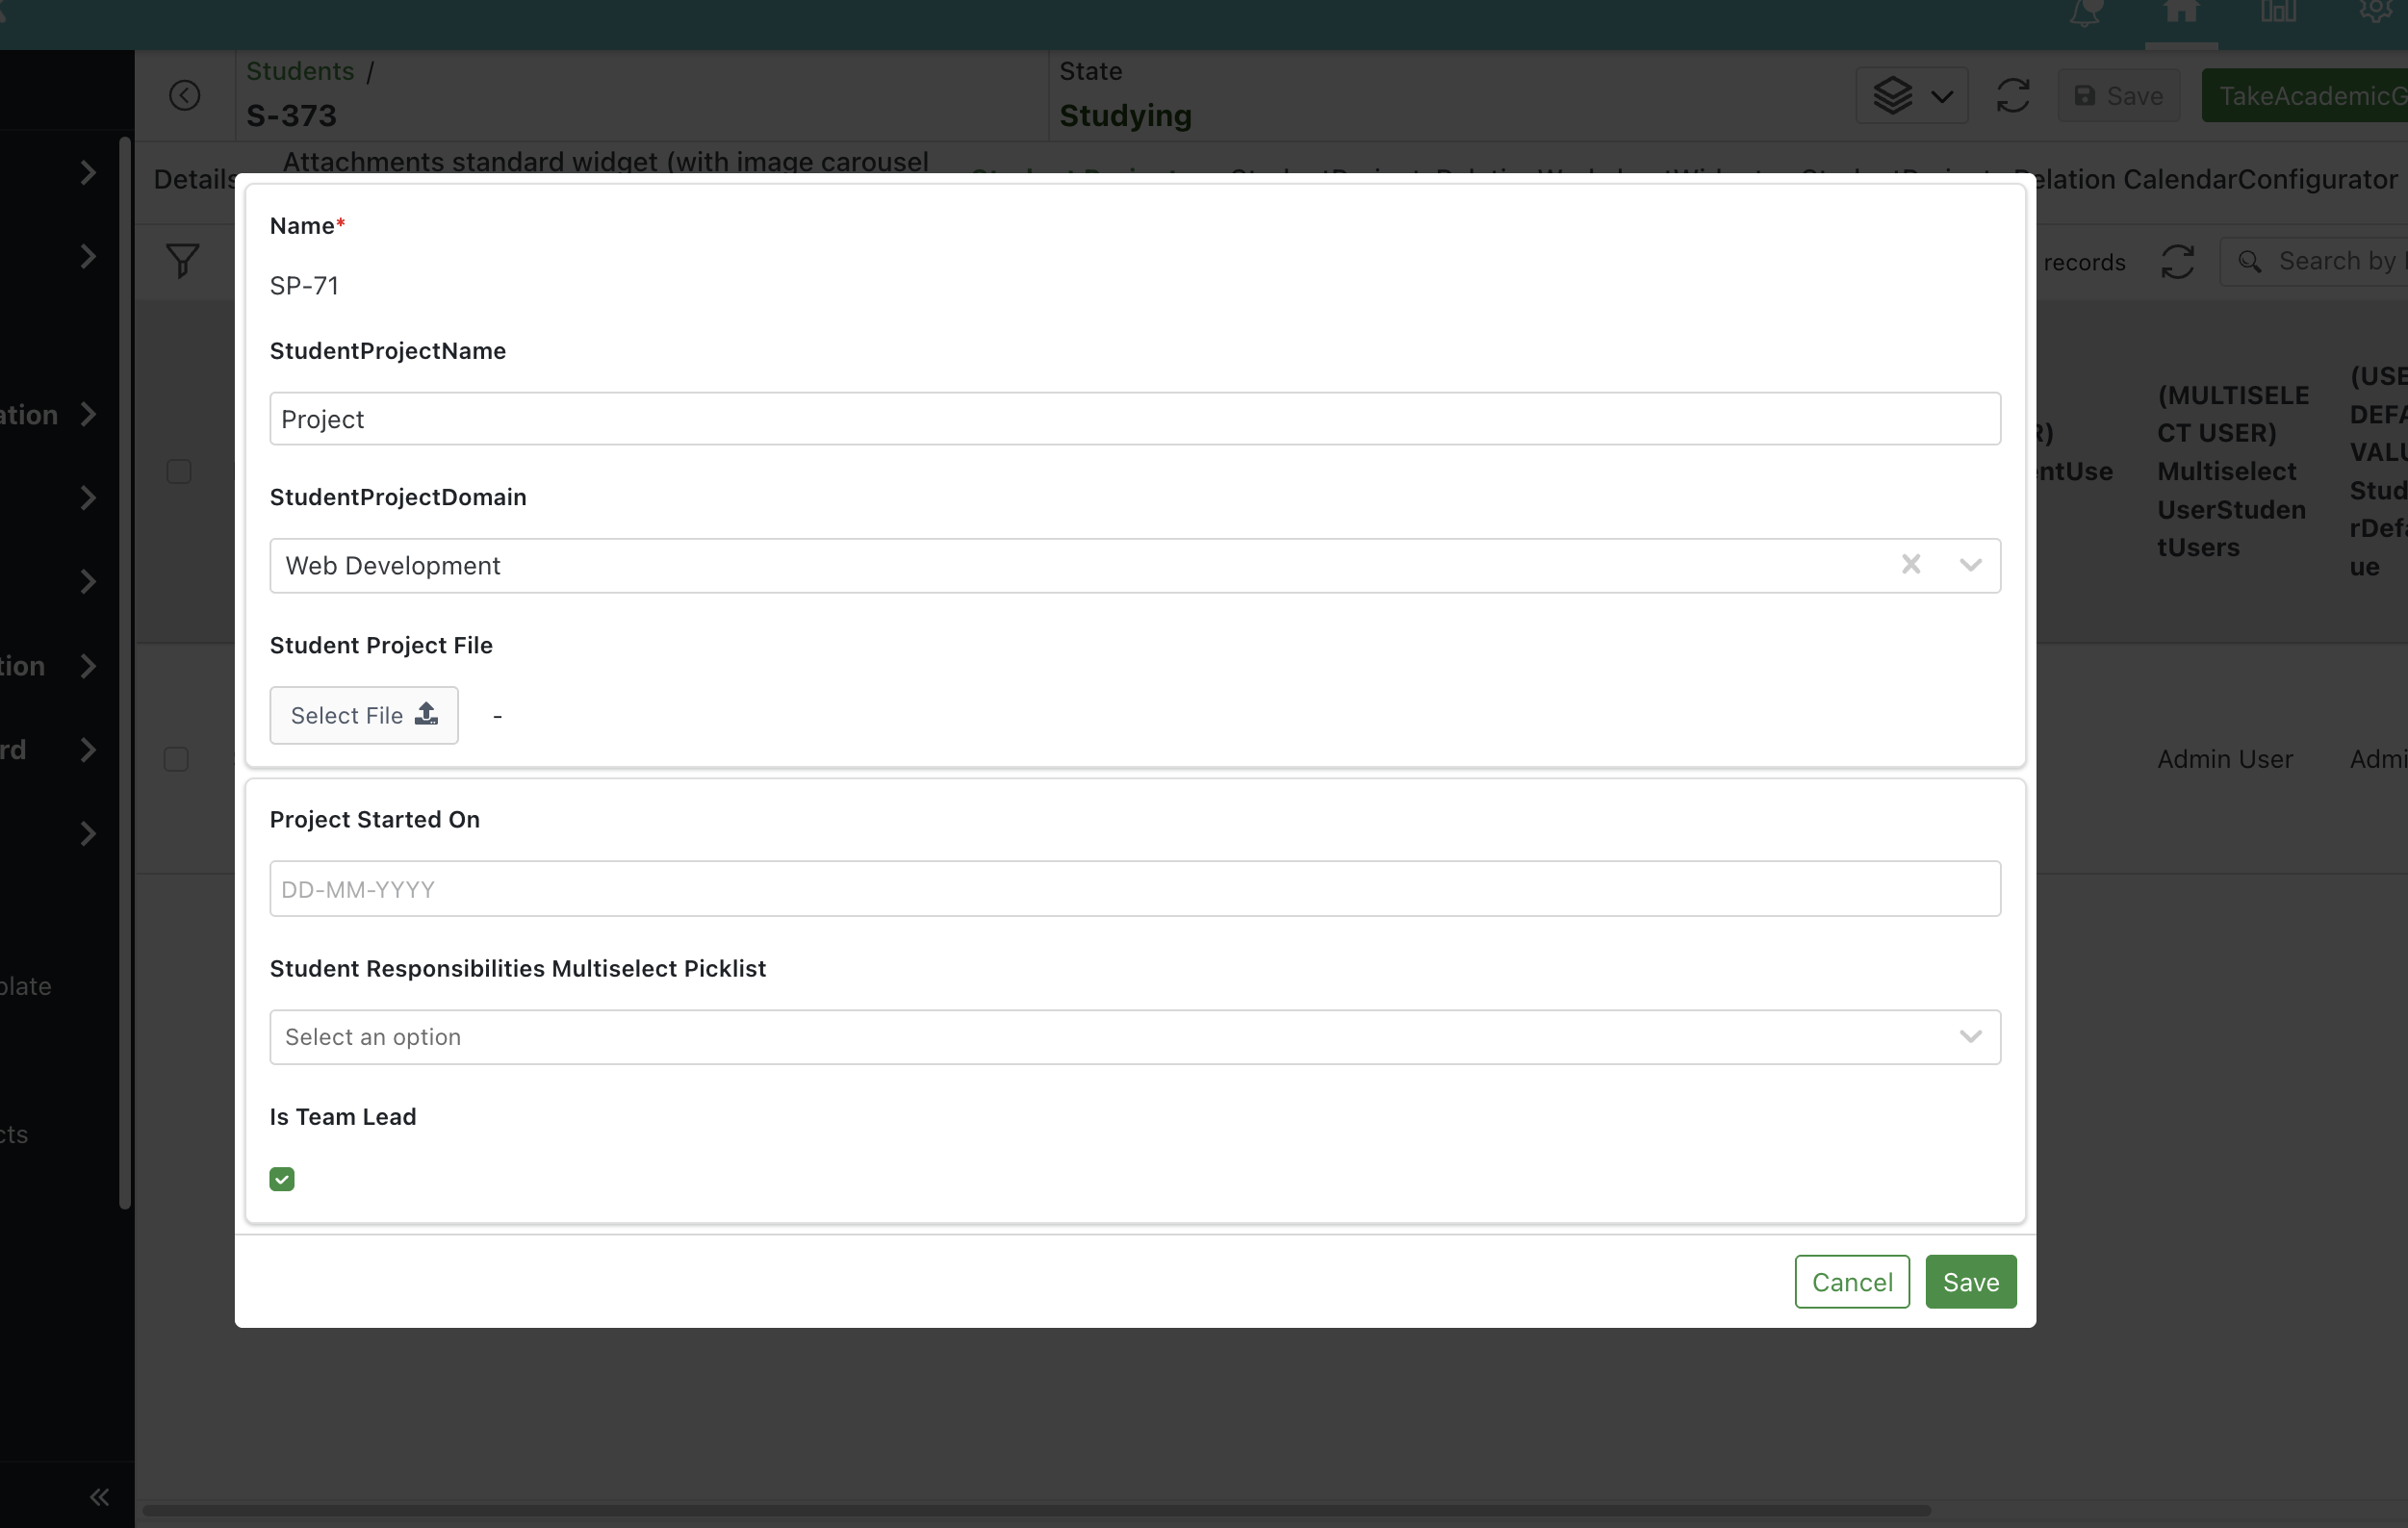The image size is (2408, 1528).
Task: Uncheck the Is Team Lead checkbox
Action: [282, 1179]
